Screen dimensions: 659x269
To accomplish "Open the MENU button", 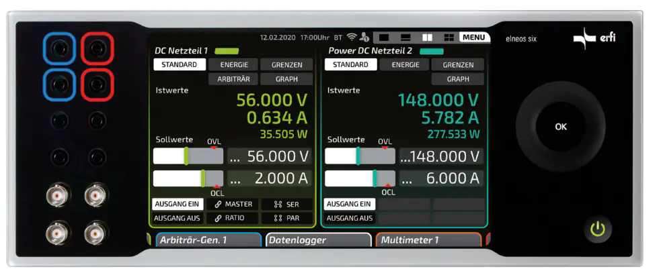I will click(x=475, y=38).
